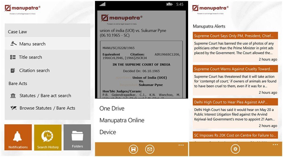Click the '2 hours ago' under banned photos alert
Screen dimensions: 283x157
click(268, 60)
